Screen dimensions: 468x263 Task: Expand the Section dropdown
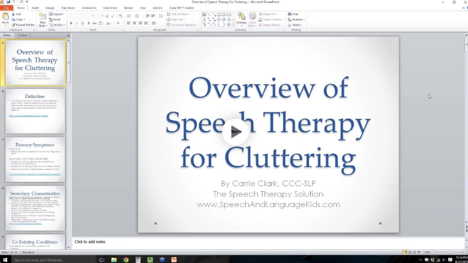coord(57,25)
